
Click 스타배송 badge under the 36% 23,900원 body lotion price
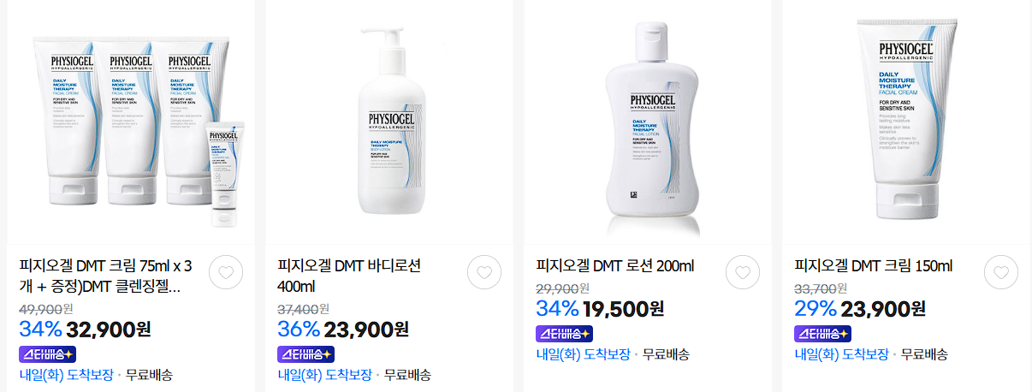305,353
